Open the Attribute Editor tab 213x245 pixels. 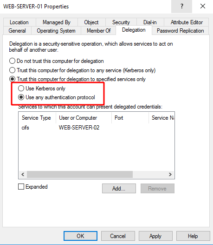point(187,22)
